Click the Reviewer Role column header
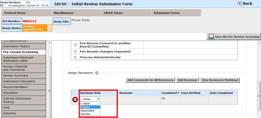 coord(99,93)
